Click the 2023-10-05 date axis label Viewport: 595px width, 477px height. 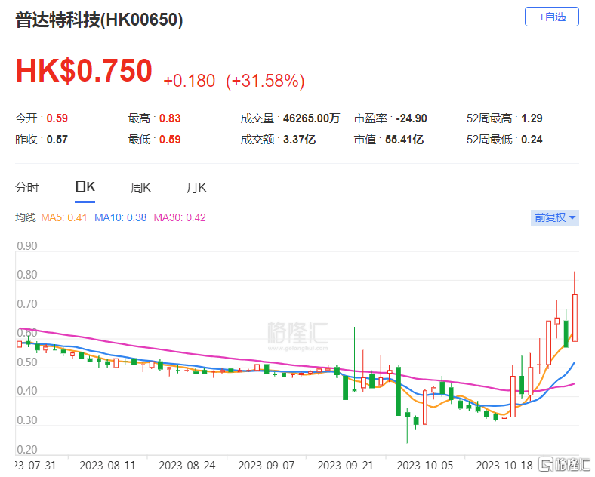click(425, 465)
